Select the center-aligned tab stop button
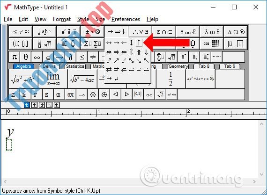This screenshot has width=267, height=195. click(34, 105)
